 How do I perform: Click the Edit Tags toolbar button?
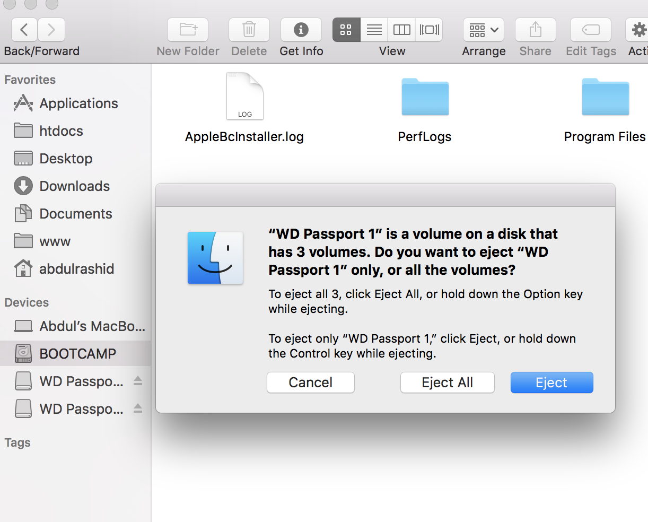point(591,30)
